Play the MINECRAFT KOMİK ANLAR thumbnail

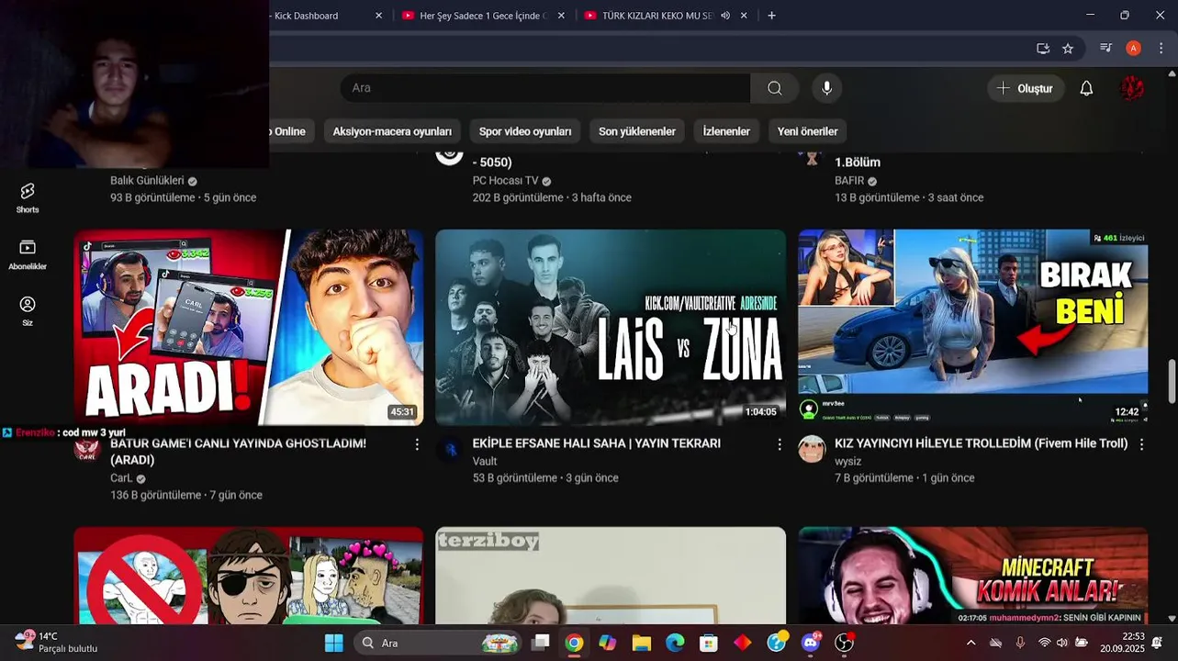coord(973,576)
